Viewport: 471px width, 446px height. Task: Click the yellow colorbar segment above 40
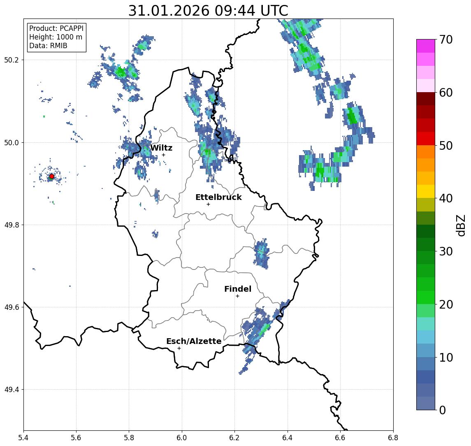[426, 191]
